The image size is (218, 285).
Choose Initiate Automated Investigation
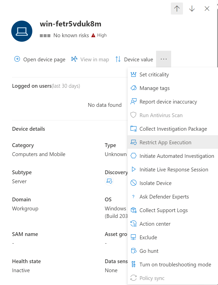point(177,156)
